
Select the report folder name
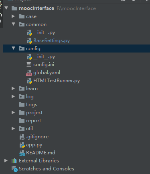tap(34, 121)
